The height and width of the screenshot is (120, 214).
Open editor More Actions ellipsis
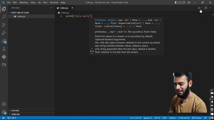(x=210, y=8)
